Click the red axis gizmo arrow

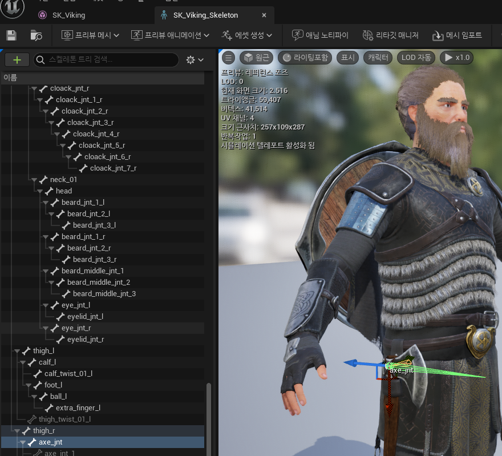coord(389,409)
